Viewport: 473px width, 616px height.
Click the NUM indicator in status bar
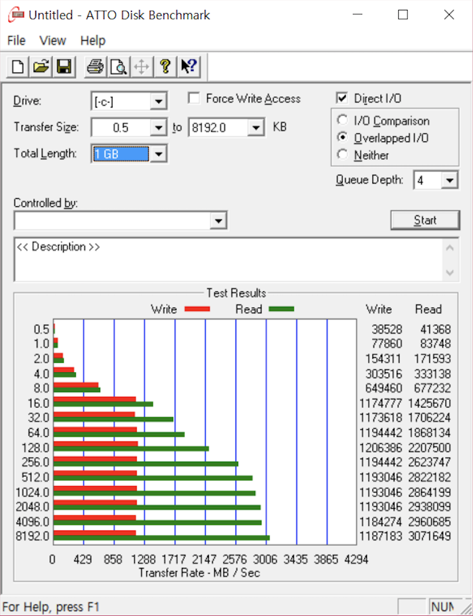pyautogui.click(x=443, y=607)
